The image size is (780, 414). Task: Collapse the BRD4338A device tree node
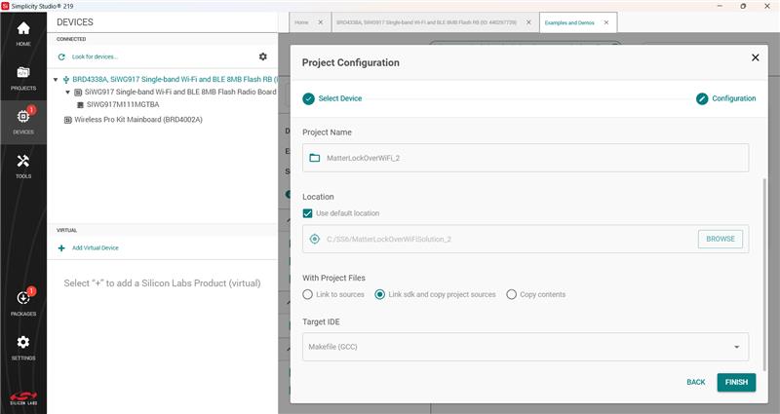[x=56, y=80]
